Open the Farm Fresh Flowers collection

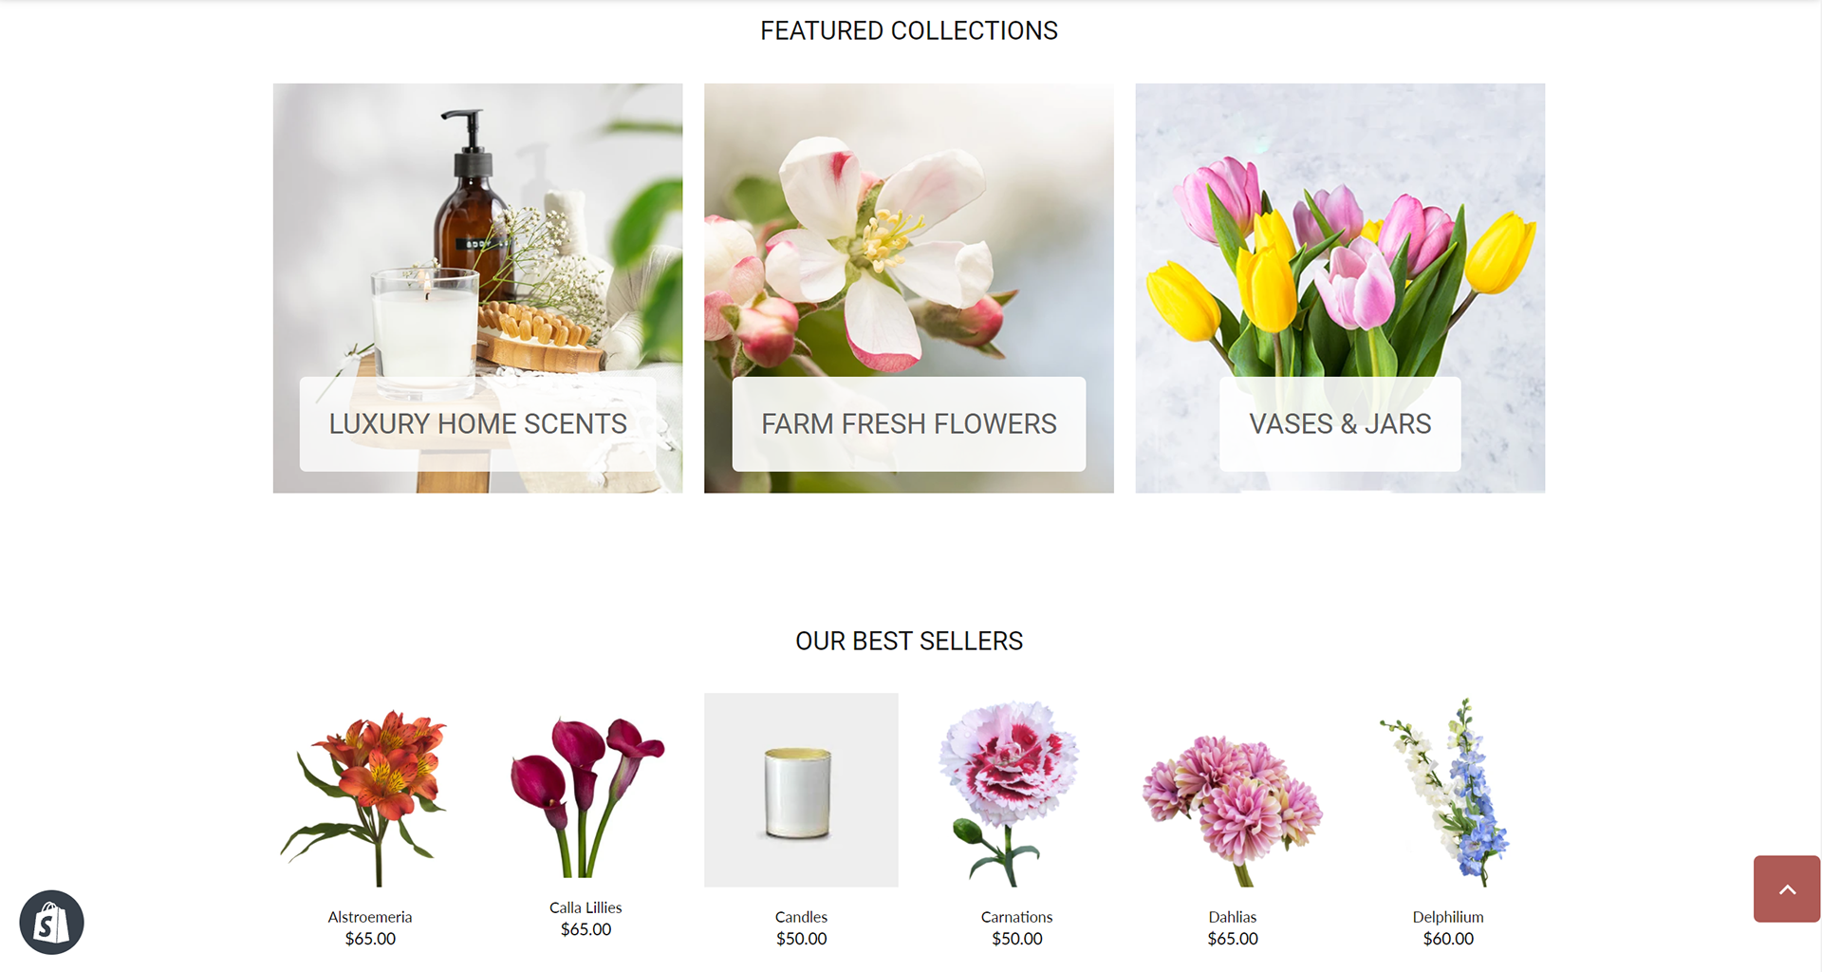click(908, 423)
